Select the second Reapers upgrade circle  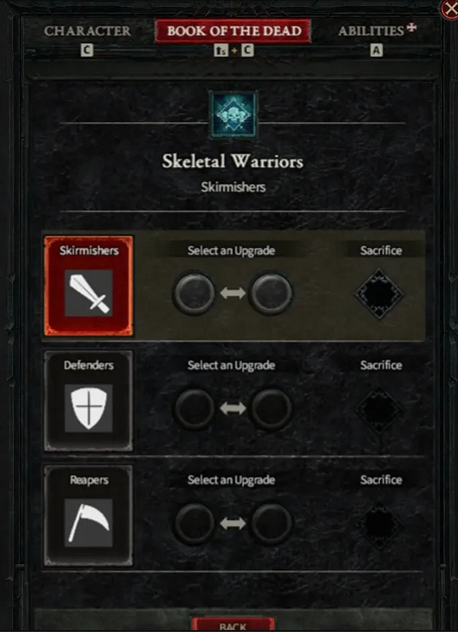coord(271,523)
